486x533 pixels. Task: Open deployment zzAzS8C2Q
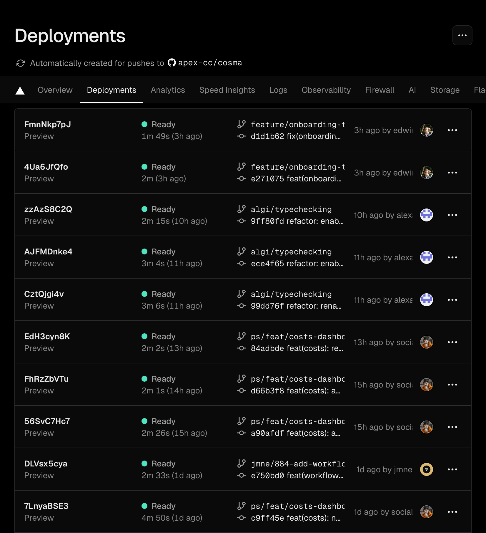[x=48, y=209]
